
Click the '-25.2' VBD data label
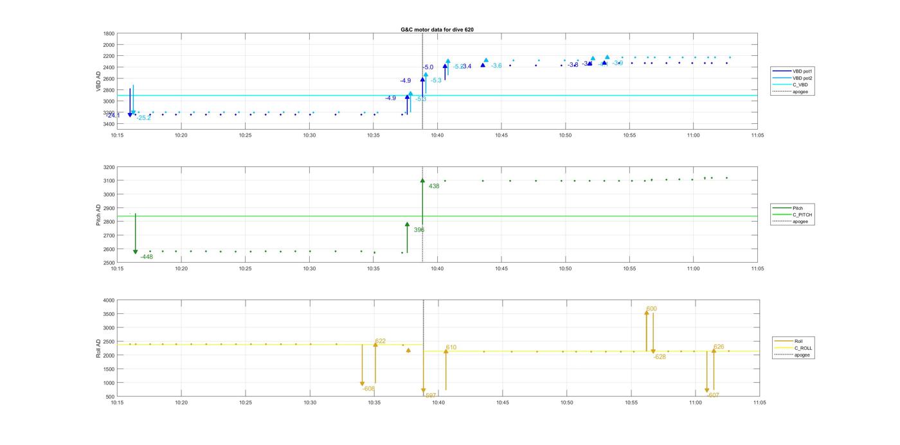coord(143,118)
